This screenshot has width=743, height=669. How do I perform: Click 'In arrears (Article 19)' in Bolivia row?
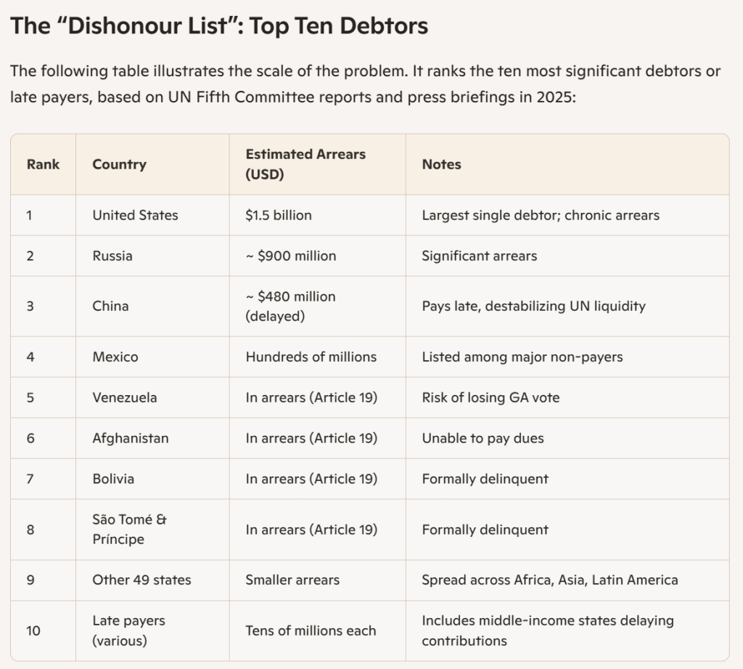pos(311,479)
